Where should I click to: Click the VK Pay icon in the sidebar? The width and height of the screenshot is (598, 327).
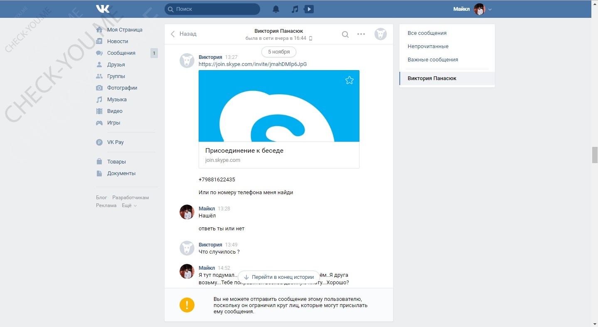coord(99,142)
